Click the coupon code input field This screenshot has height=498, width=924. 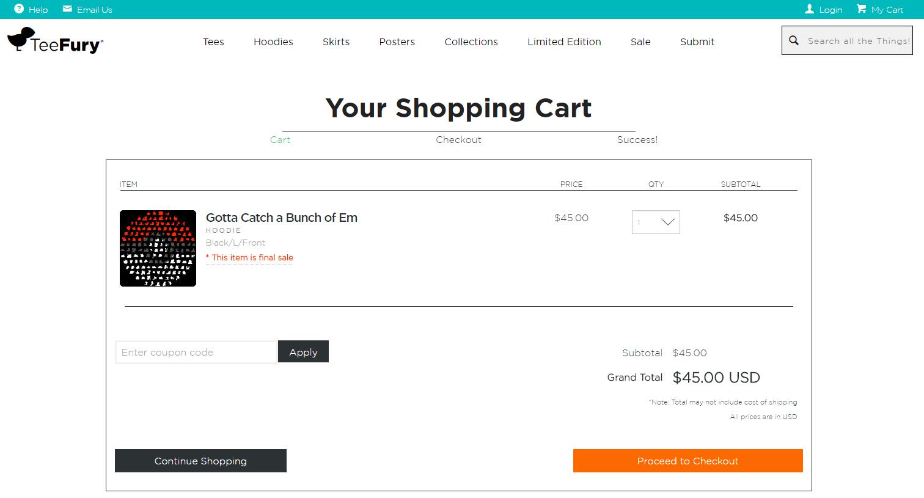[196, 352]
